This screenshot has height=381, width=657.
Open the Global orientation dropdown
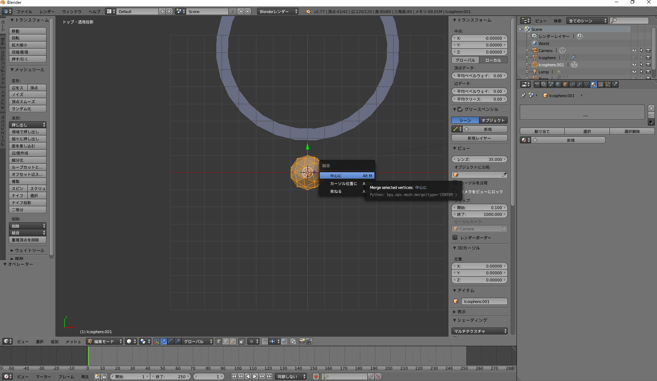click(198, 341)
